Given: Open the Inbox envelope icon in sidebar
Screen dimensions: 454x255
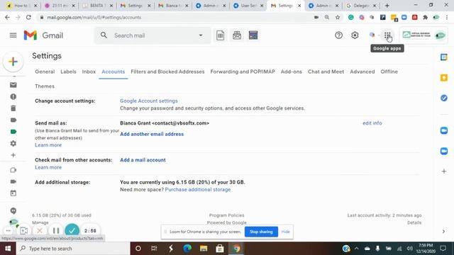Looking at the screenshot, I should [x=13, y=85].
